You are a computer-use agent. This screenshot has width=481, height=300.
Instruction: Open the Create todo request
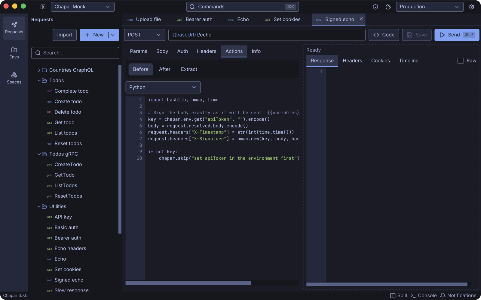pyautogui.click(x=68, y=101)
